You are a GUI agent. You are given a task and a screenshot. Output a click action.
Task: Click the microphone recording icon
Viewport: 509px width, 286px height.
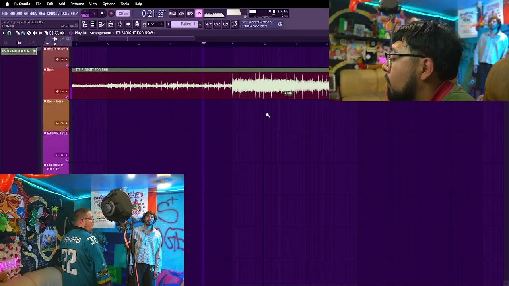137,25
